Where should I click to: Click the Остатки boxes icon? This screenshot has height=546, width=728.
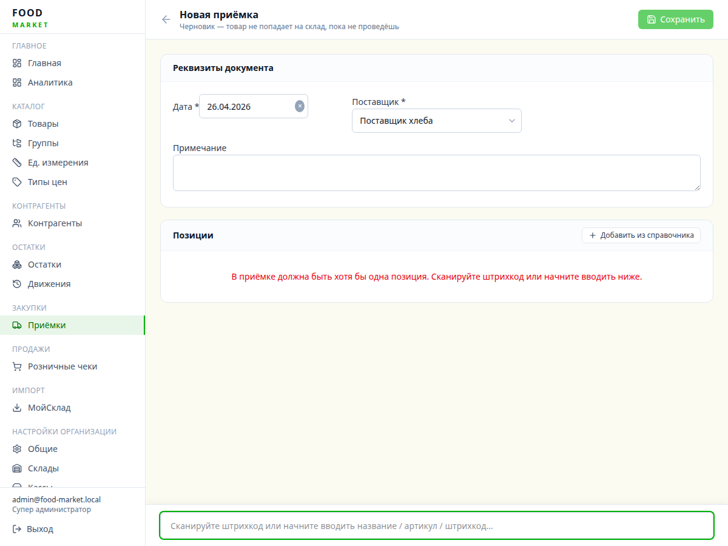point(17,265)
